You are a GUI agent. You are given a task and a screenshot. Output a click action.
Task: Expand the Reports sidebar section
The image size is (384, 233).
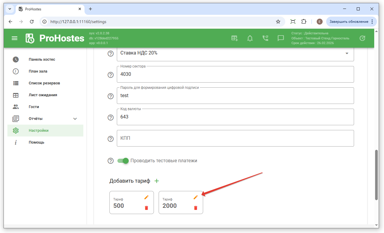pyautogui.click(x=75, y=119)
